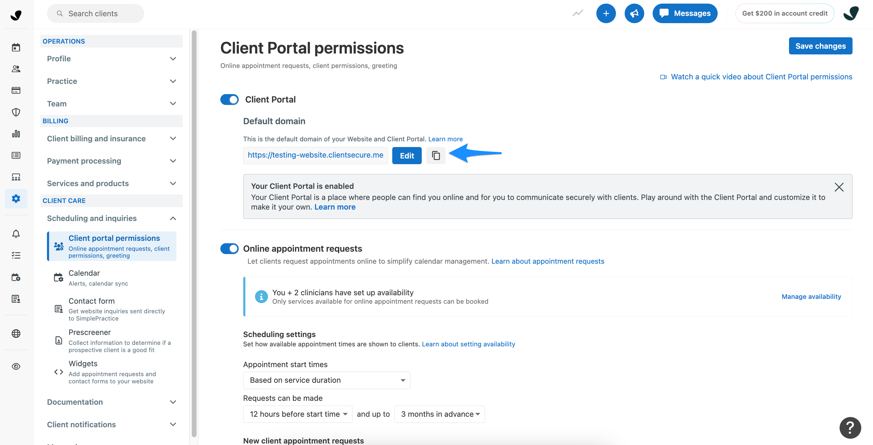
Task: Open Learn about appointment requests link
Action: click(548, 261)
